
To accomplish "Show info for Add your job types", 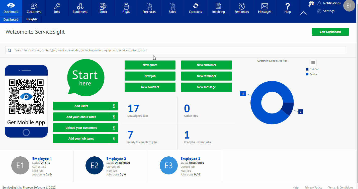I will (x=114, y=139).
